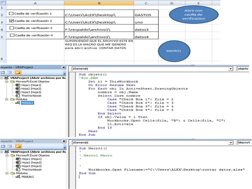Viewport: 252px width, 189px height.
Task: Collapse Módulos folder in upper tree
Action: click(7, 99)
